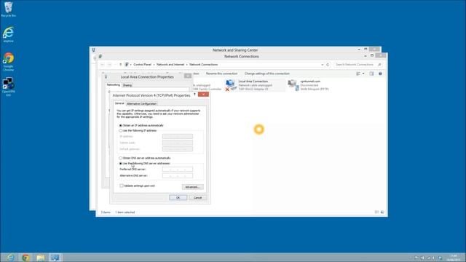Click the Preferred DNS server field
This screenshot has height=262, width=466.
pyautogui.click(x=178, y=170)
